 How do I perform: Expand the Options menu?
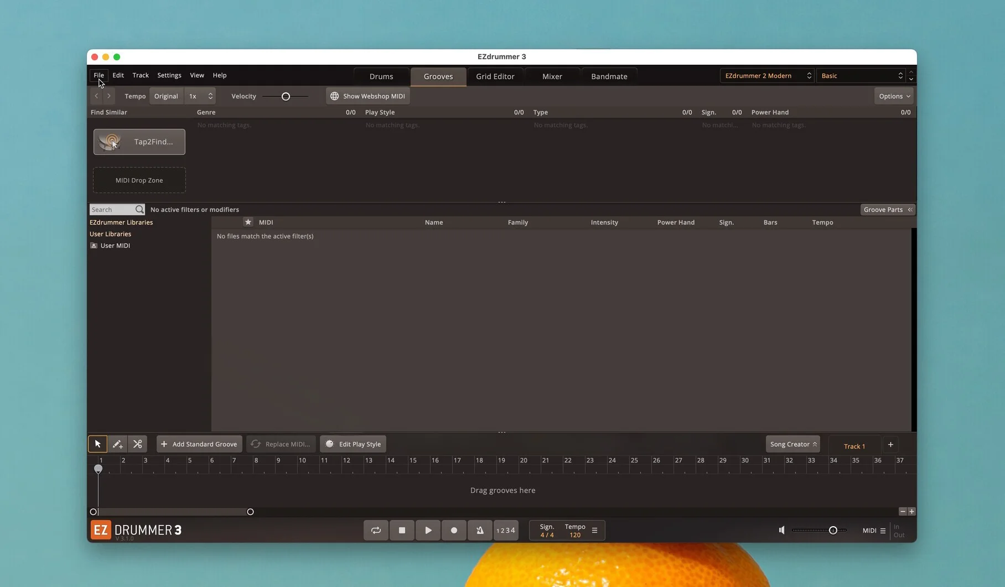click(x=894, y=96)
